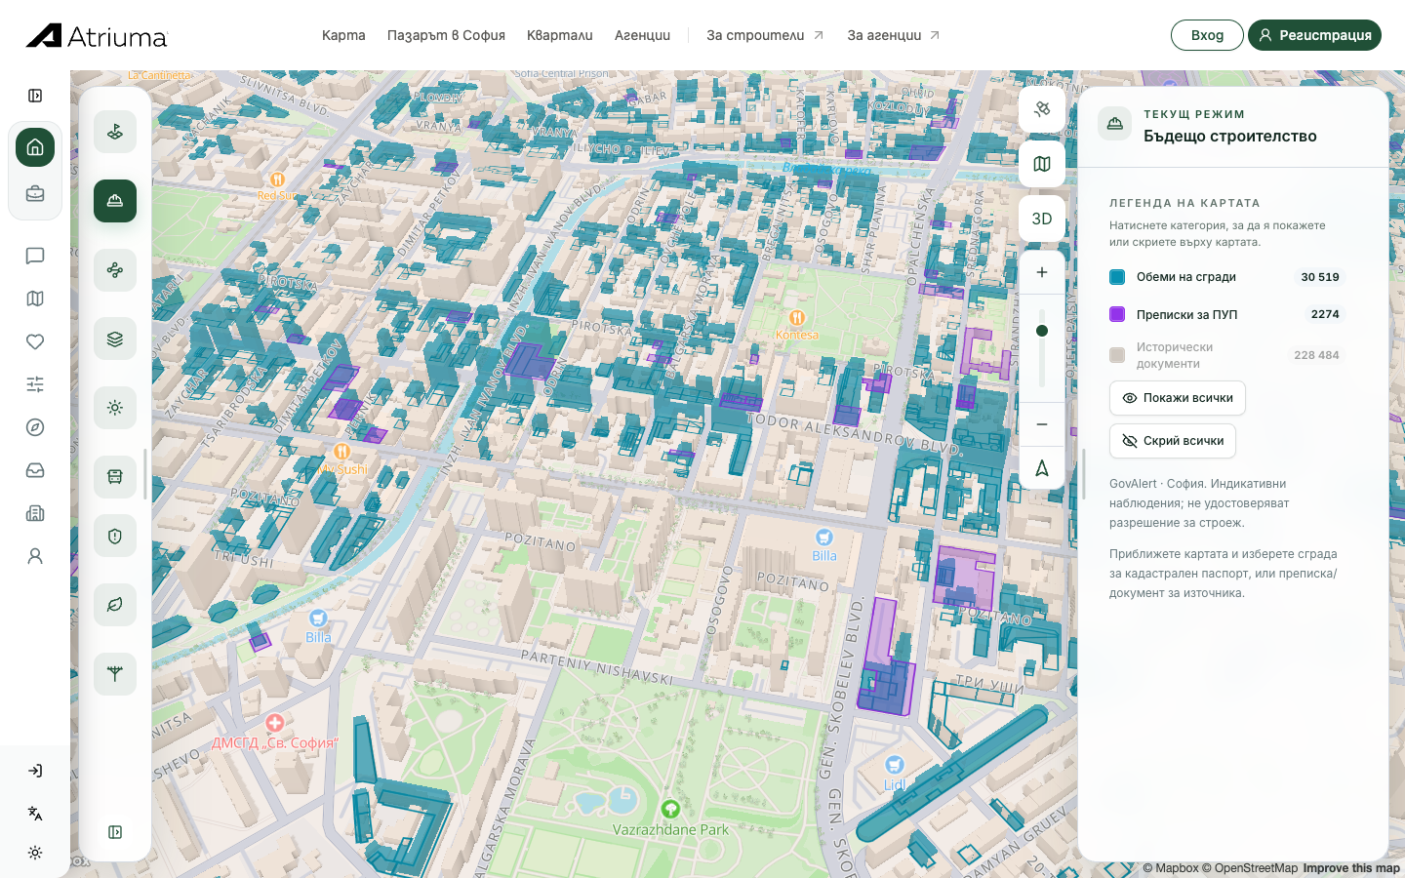Open the home icon in left sidebar
Viewport: 1405px width, 878px height.
pos(35,147)
